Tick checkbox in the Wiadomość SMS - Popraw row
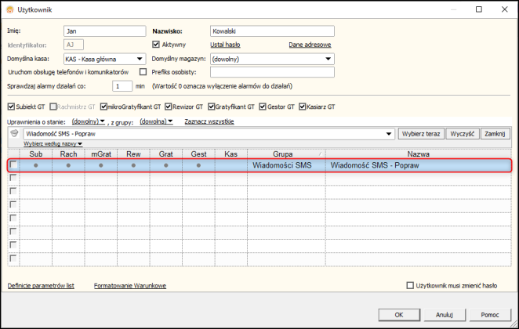Image resolution: width=519 pixels, height=329 pixels. [x=13, y=164]
